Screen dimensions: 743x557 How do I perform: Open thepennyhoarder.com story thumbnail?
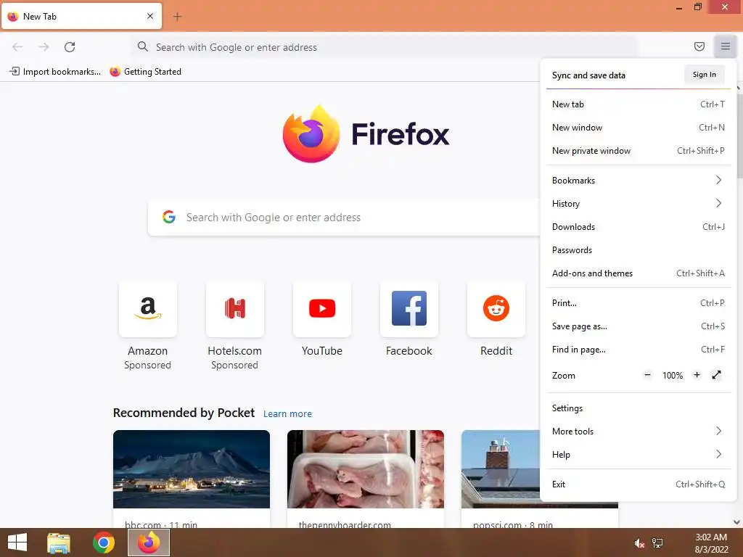tap(366, 469)
